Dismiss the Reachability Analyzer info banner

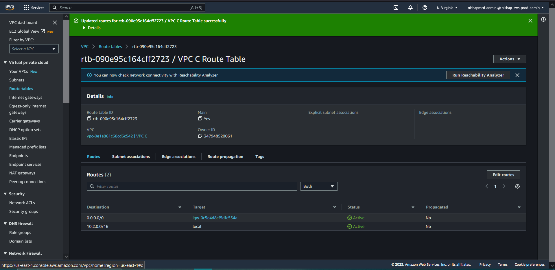(517, 75)
